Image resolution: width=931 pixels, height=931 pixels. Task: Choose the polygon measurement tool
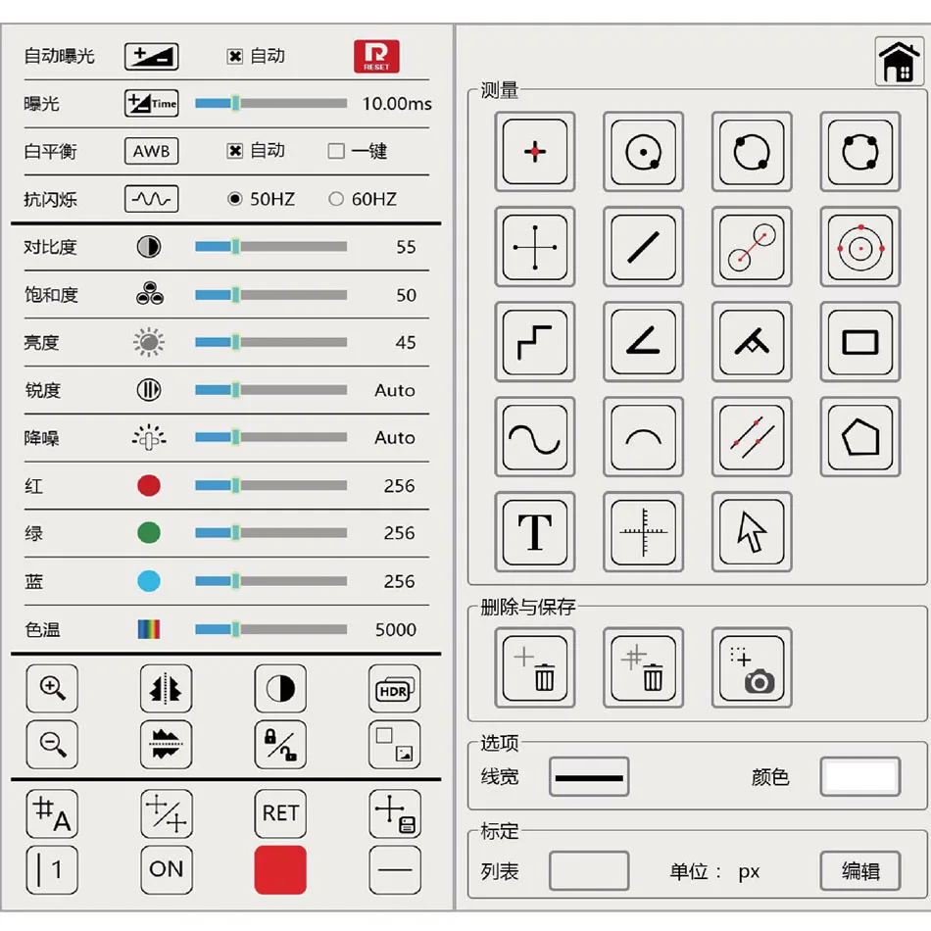click(x=860, y=437)
